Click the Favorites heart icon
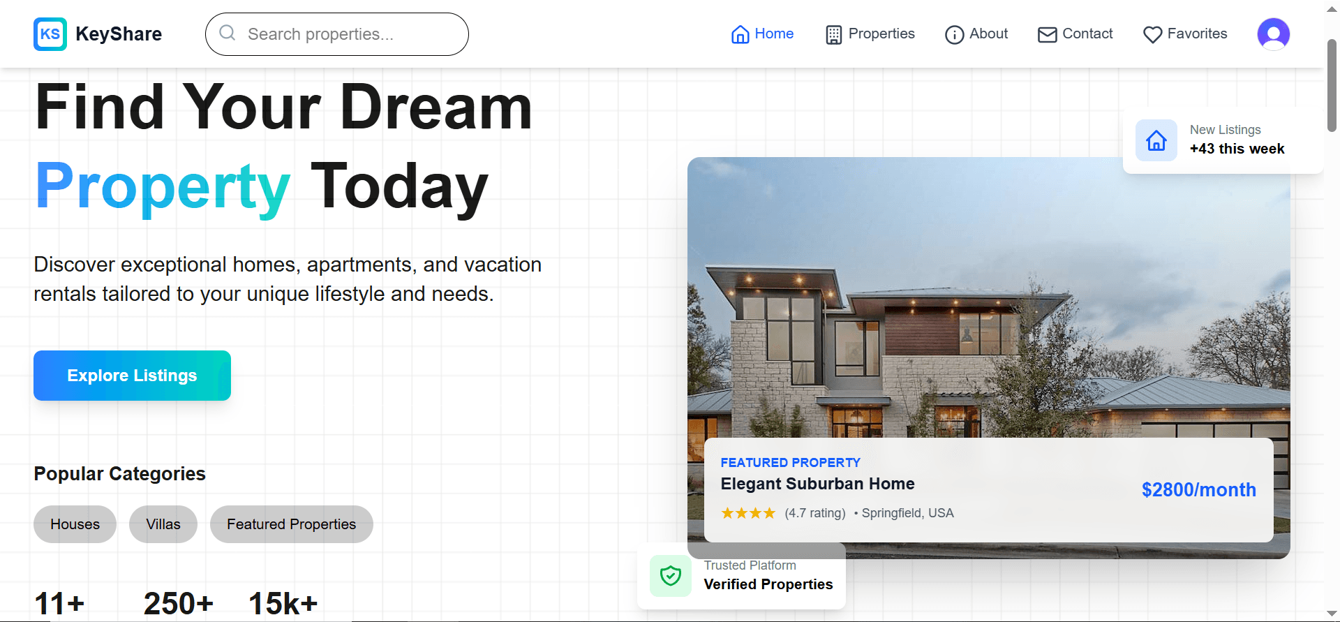The width and height of the screenshot is (1340, 622). tap(1152, 35)
